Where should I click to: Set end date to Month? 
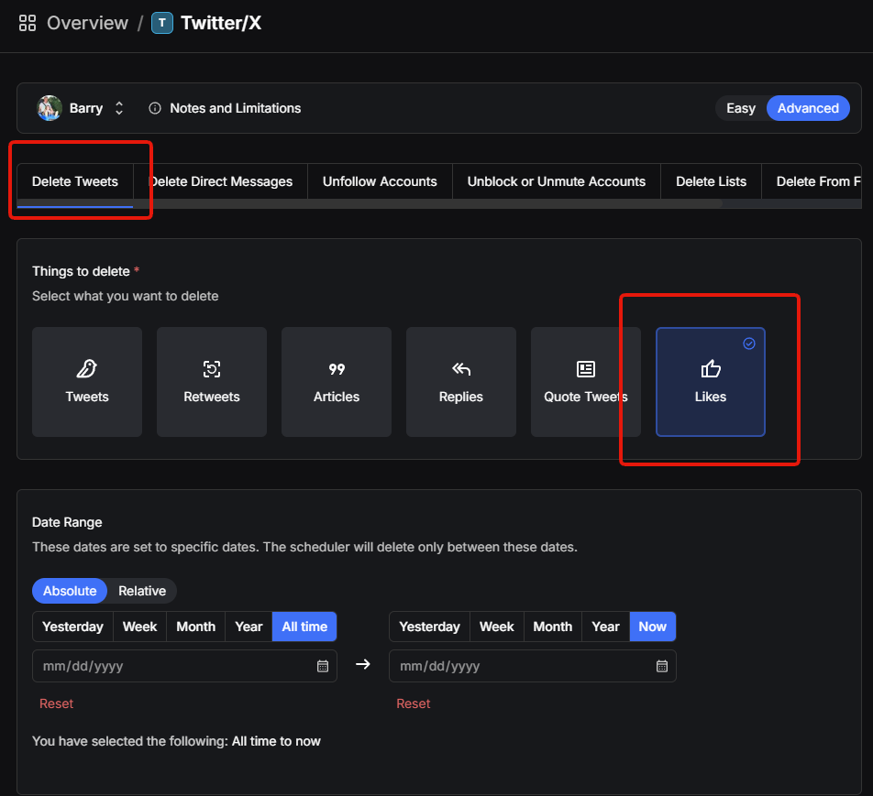pos(553,627)
